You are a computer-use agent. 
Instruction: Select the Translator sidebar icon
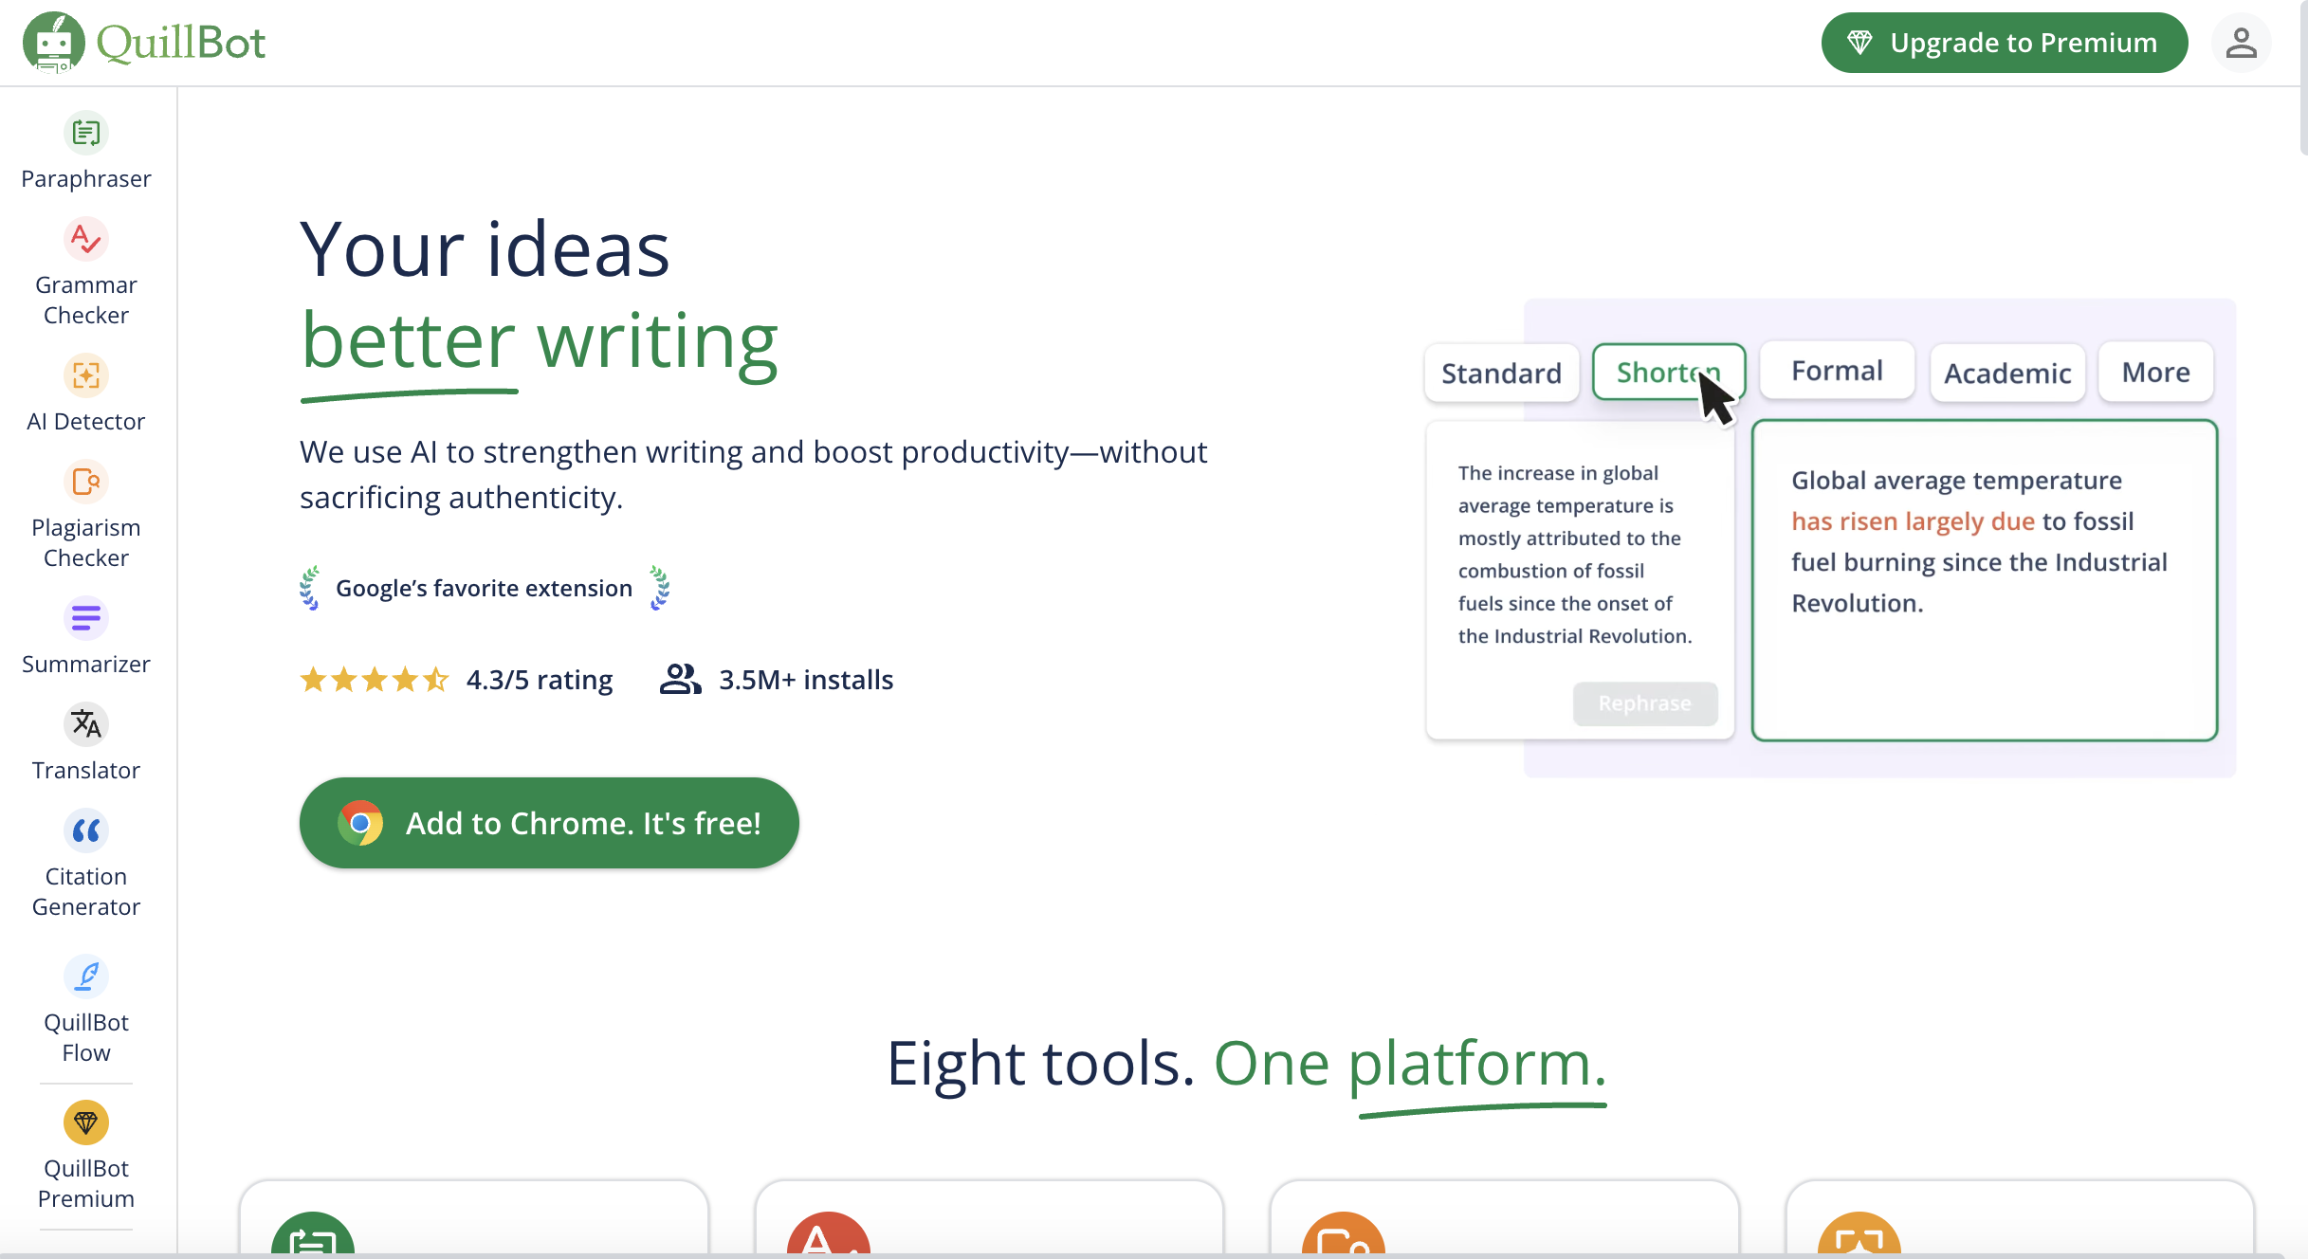[x=86, y=724]
